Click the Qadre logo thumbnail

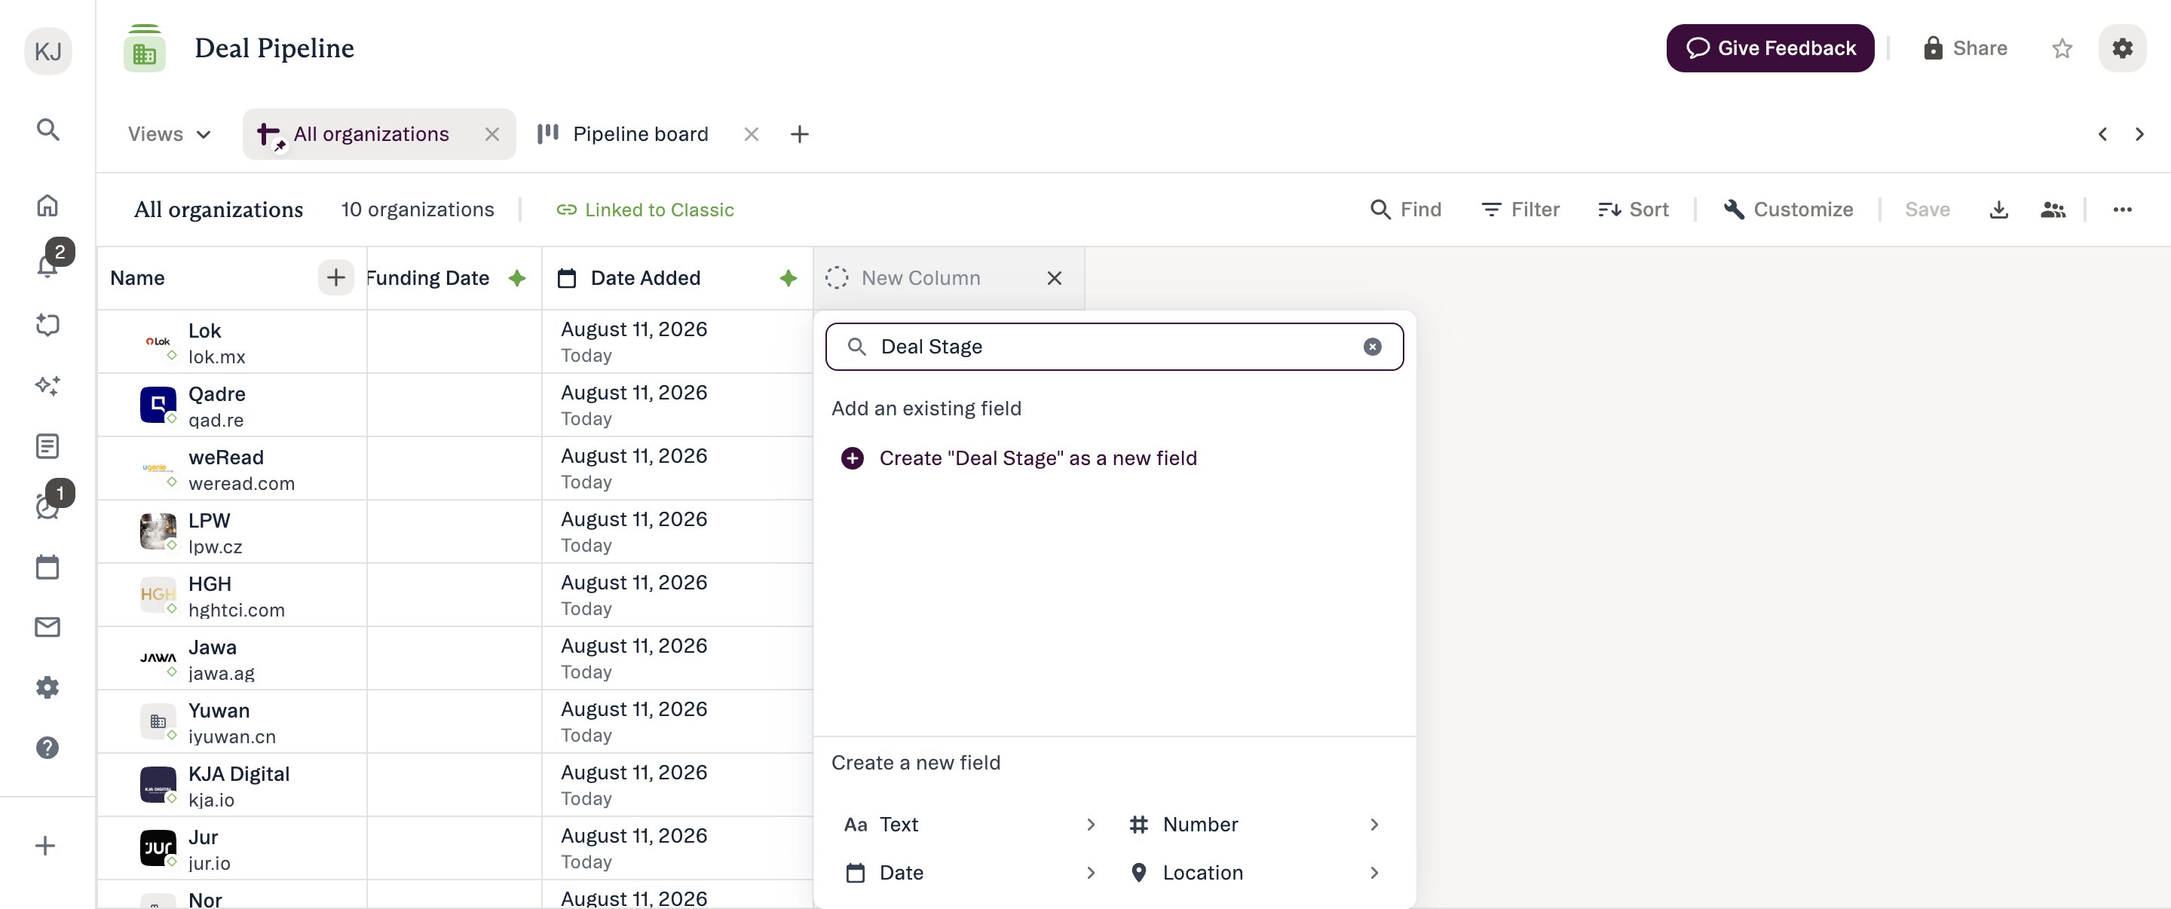point(158,404)
